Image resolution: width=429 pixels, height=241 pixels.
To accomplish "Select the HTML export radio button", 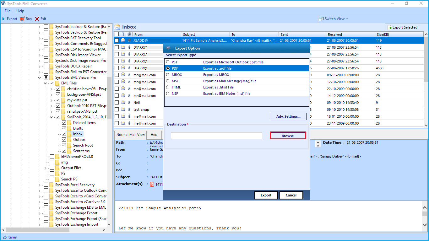I will coord(168,87).
